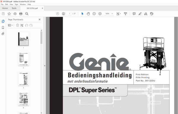
Task: Add a comment with speech bubble icon
Action: [134, 14]
